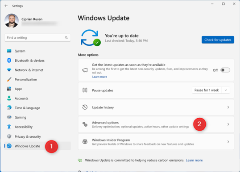Open Time & language settings
The width and height of the screenshot is (240, 172).
pos(37,108)
